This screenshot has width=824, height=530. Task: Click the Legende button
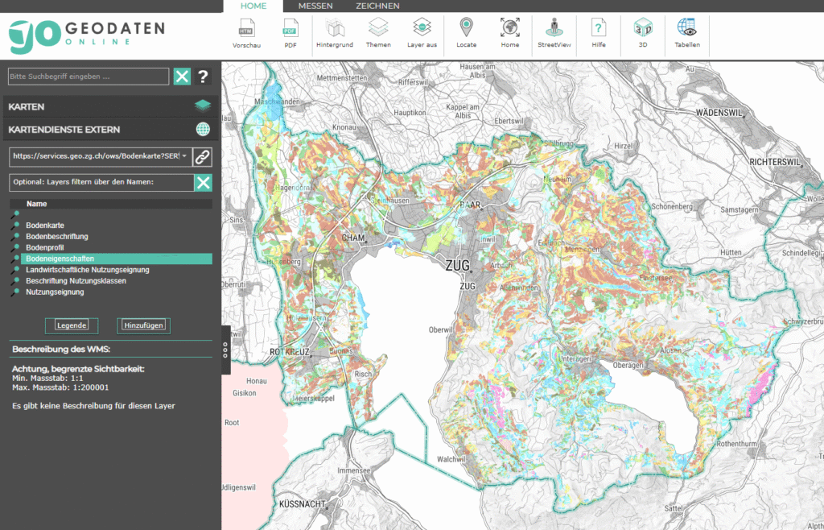72,325
